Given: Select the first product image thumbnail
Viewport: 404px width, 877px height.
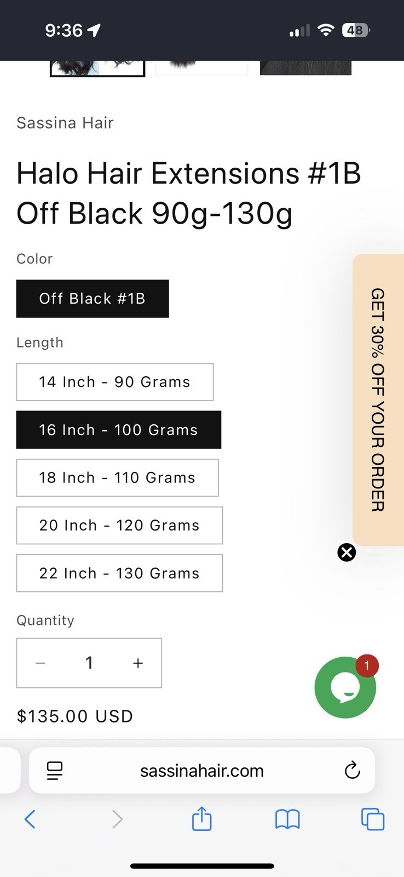Looking at the screenshot, I should click(x=97, y=69).
